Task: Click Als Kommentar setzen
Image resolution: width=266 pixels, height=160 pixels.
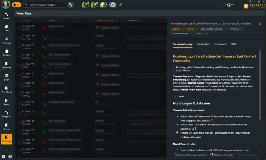Action: (222, 155)
